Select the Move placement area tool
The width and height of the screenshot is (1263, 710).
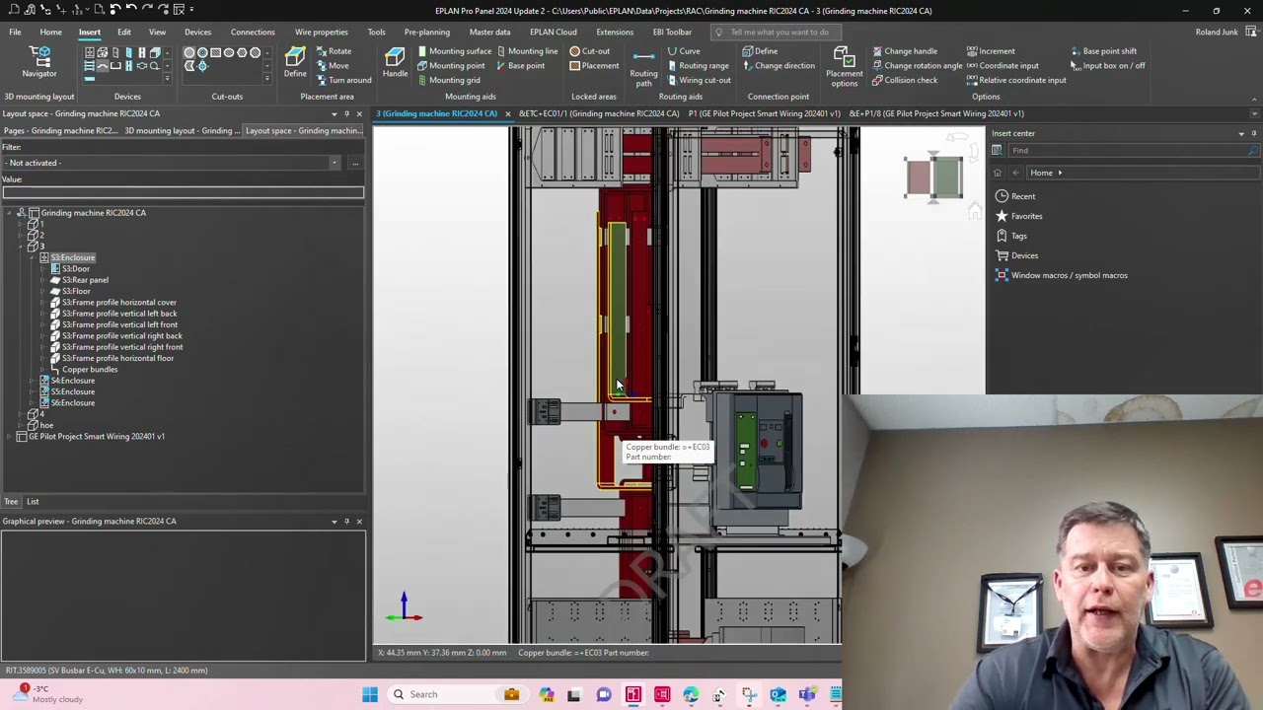coord(332,66)
